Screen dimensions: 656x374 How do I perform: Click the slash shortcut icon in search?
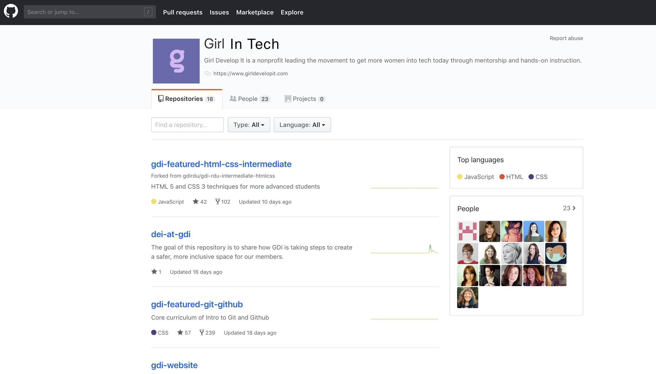click(148, 12)
